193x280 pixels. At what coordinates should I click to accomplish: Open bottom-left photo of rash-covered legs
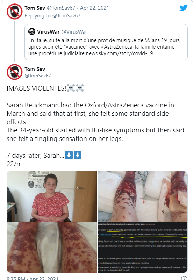pos(52,247)
